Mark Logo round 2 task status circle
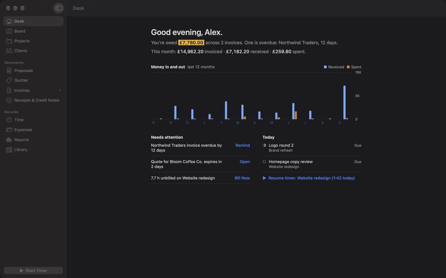Viewport: 446px width, 278px height. click(264, 145)
